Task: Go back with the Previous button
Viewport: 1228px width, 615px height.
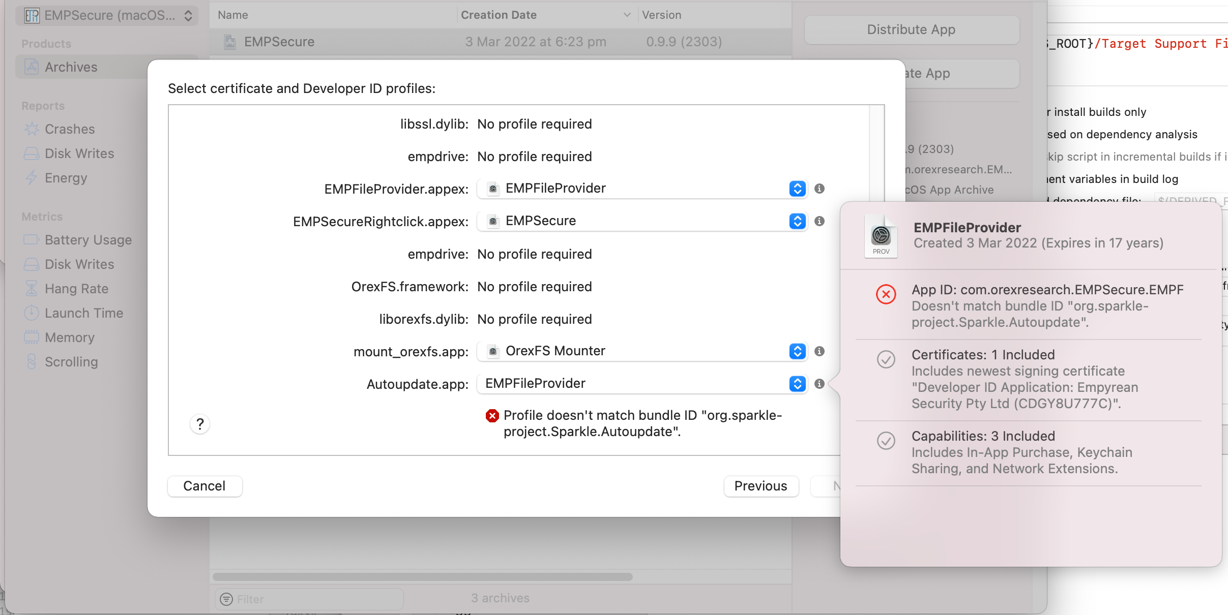Action: tap(761, 486)
